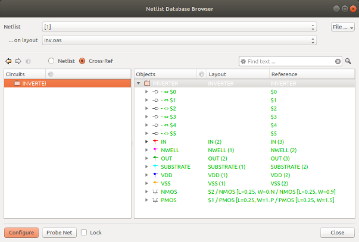This screenshot has width=359, height=242.
Task: Expand the PMOS tree row
Action: (x=146, y=200)
